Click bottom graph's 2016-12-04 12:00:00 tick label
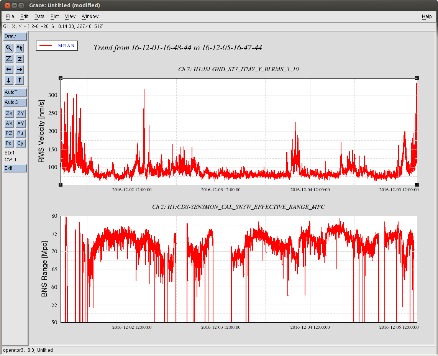The height and width of the screenshot is (356, 438). pos(310,327)
